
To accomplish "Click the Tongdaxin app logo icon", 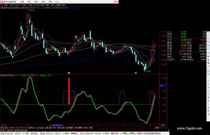I will point(2,2).
